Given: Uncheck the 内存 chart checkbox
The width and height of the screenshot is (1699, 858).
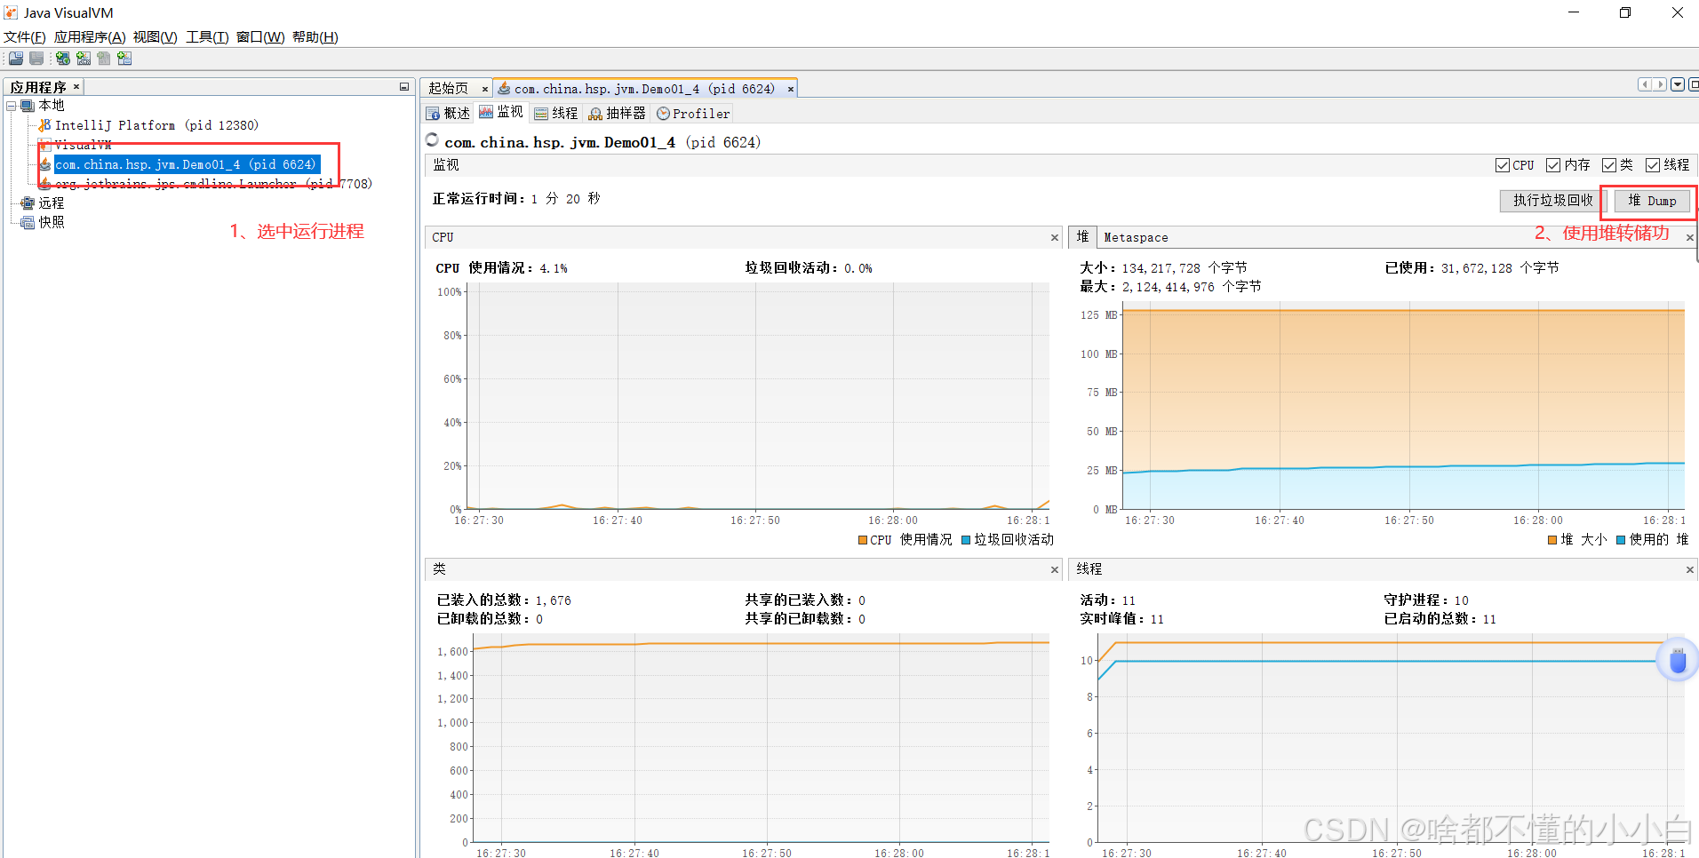Looking at the screenshot, I should point(1553,165).
